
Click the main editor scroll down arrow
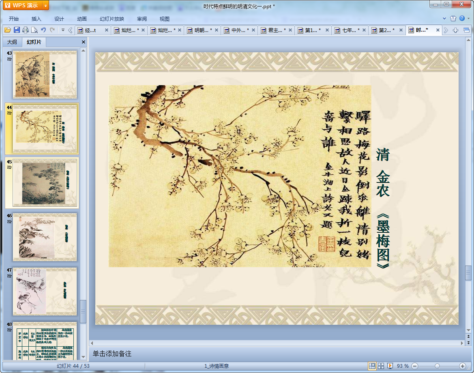click(468, 330)
